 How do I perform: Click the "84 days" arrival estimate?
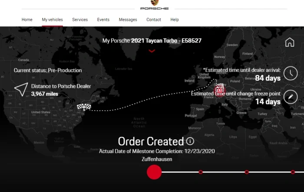[268, 78]
